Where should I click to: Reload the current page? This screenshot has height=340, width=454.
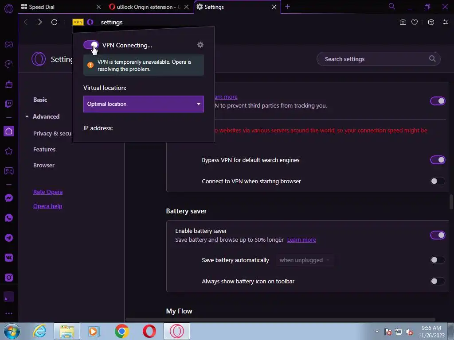coord(54,22)
